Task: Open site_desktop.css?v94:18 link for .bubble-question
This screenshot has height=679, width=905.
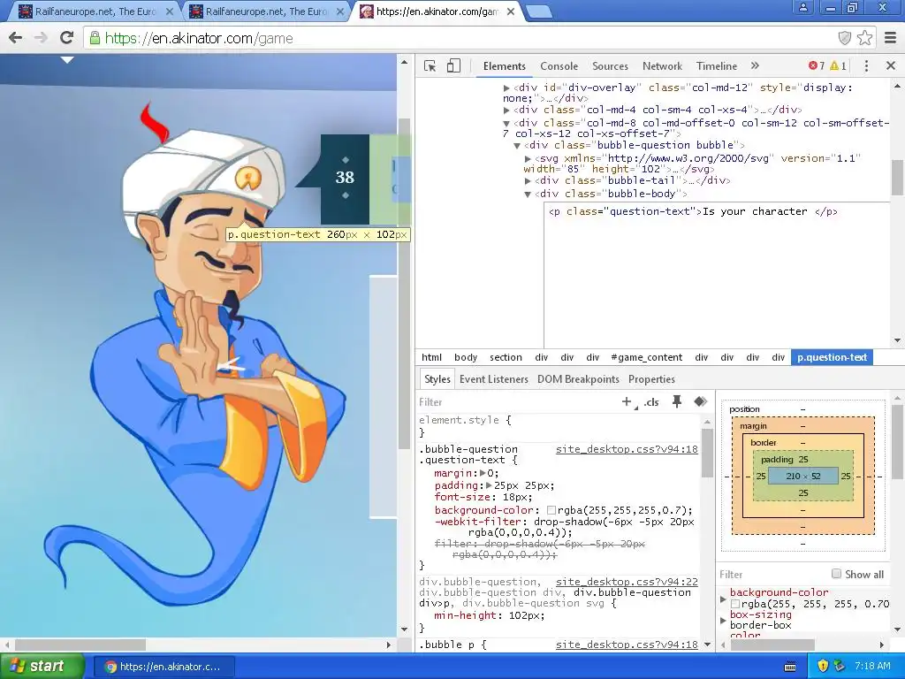Action: coord(627,449)
